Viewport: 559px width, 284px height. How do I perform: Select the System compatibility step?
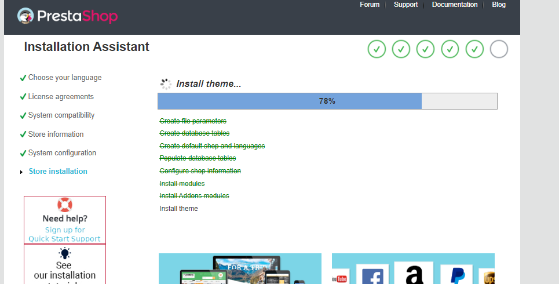coord(61,115)
